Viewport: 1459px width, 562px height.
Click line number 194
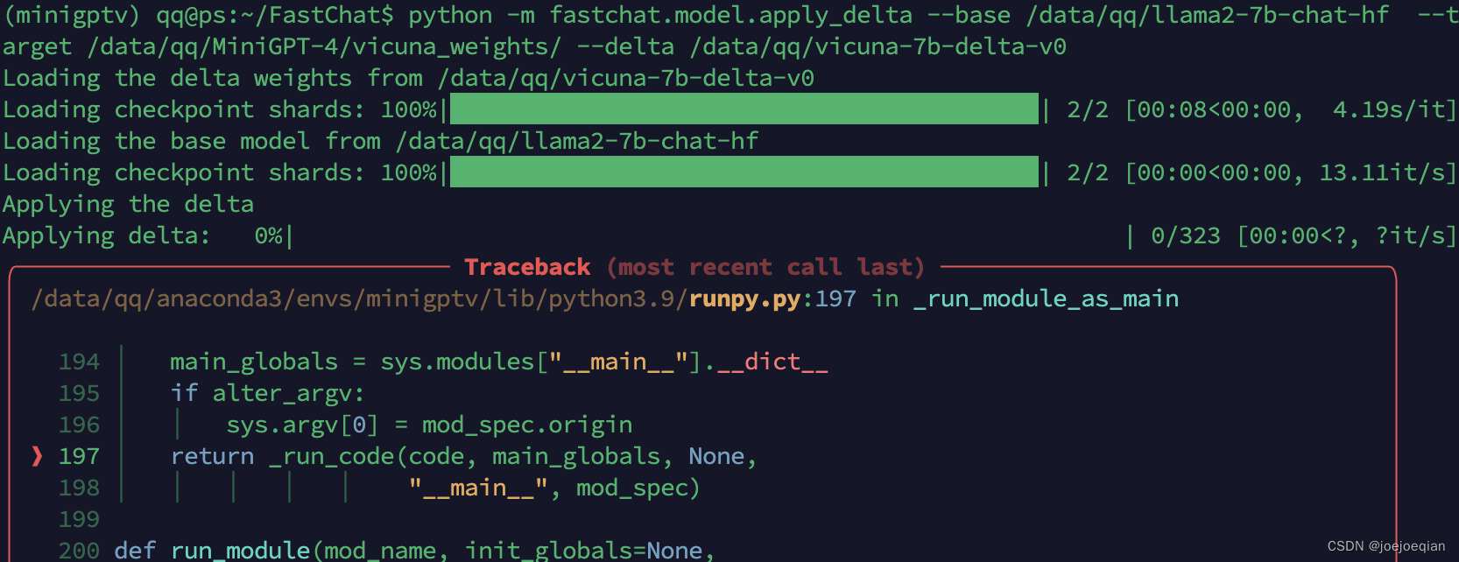pyautogui.click(x=80, y=362)
